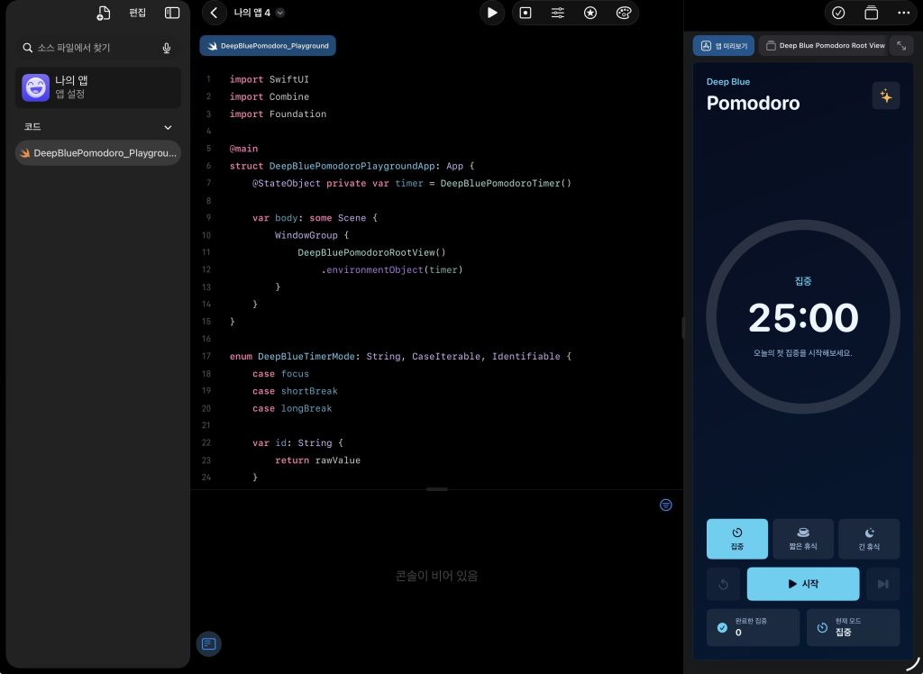
Task: Select the 긴 휴식 long break mode
Action: (x=869, y=539)
